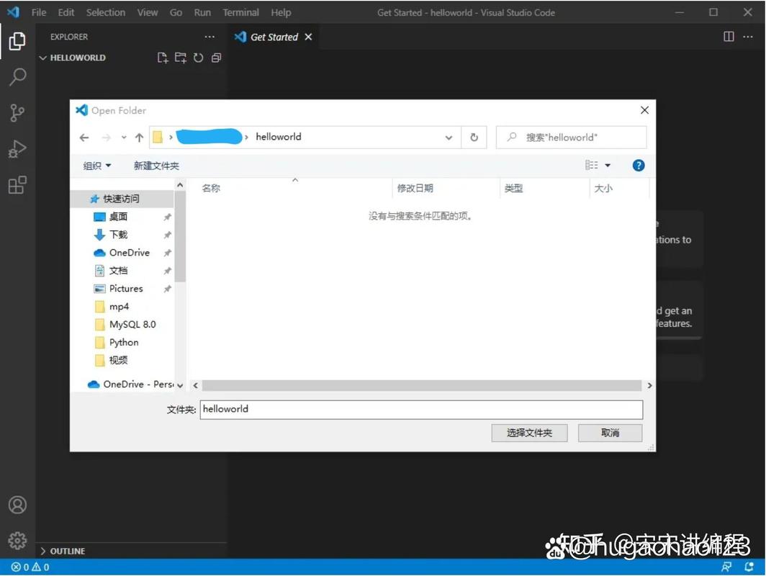Open Run and Debug view
The image size is (766, 576).
click(17, 149)
